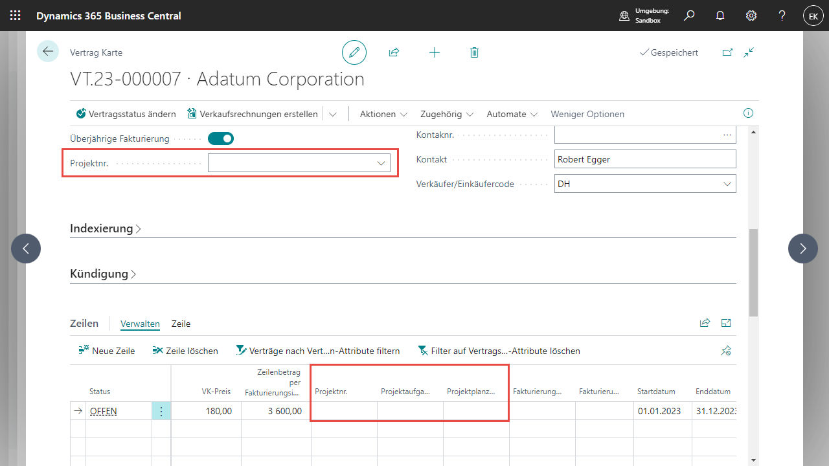829x466 pixels.
Task: Click Verkaufsrechnungen erstellen
Action: pos(253,114)
